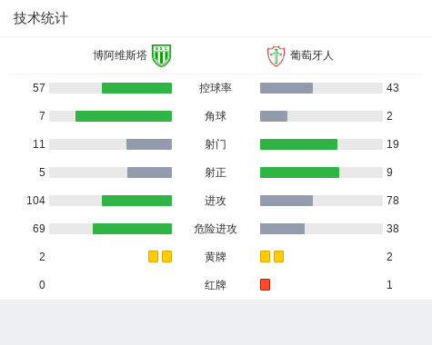Click the gray dangerous attack bar showing 38
432x345 pixels.
(x=282, y=229)
